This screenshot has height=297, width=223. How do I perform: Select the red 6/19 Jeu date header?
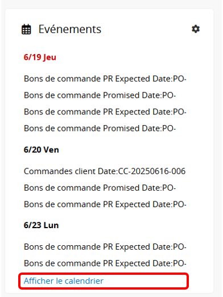[40, 57]
